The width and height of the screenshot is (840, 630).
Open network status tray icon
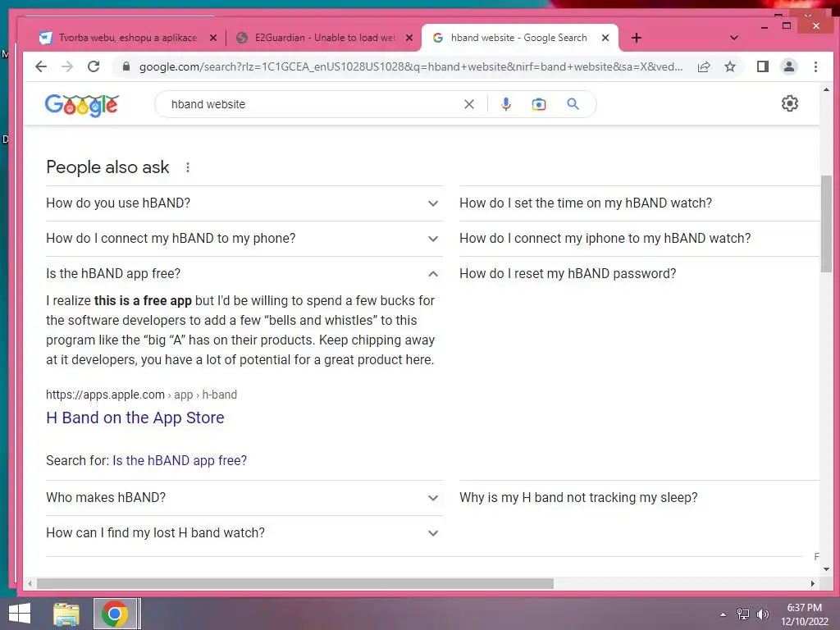(742, 614)
